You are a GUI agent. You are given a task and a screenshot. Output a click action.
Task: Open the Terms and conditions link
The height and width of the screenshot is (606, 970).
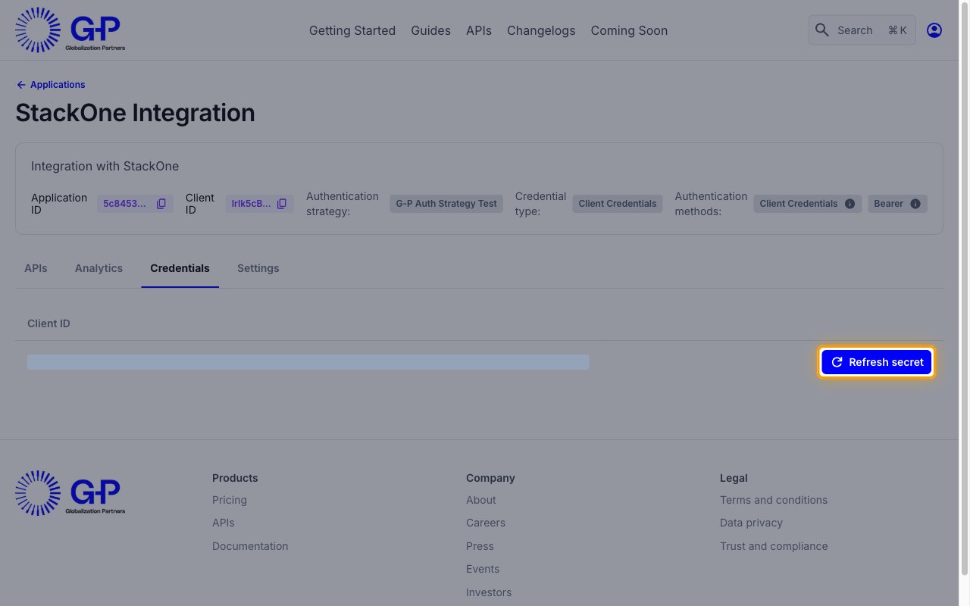[x=774, y=500]
